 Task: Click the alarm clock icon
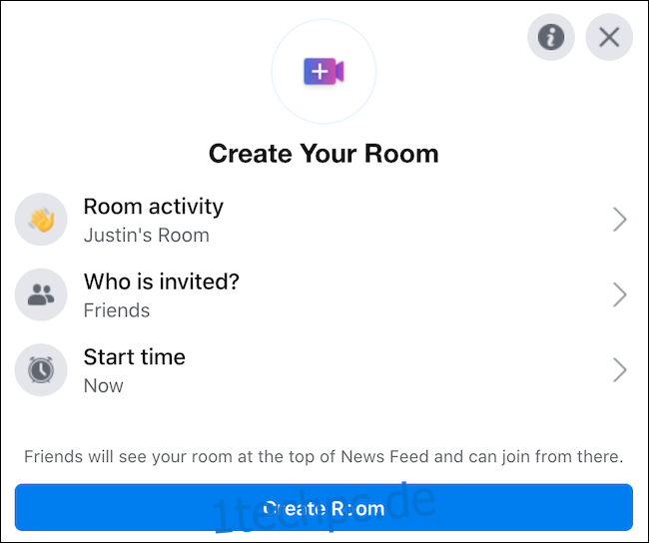[41, 369]
